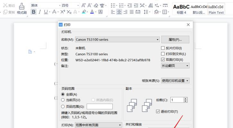Viewport: 233px width, 128px height.
Task: Select the 标题 4 heading style
Action: click(181, 9)
